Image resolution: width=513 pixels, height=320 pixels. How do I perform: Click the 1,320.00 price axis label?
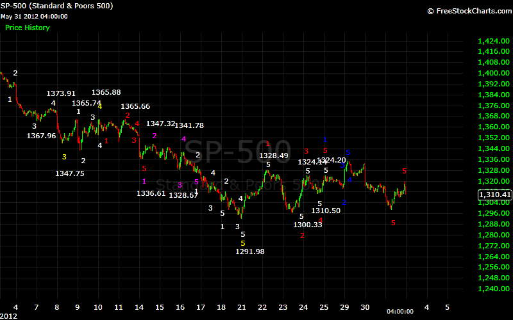(494, 181)
